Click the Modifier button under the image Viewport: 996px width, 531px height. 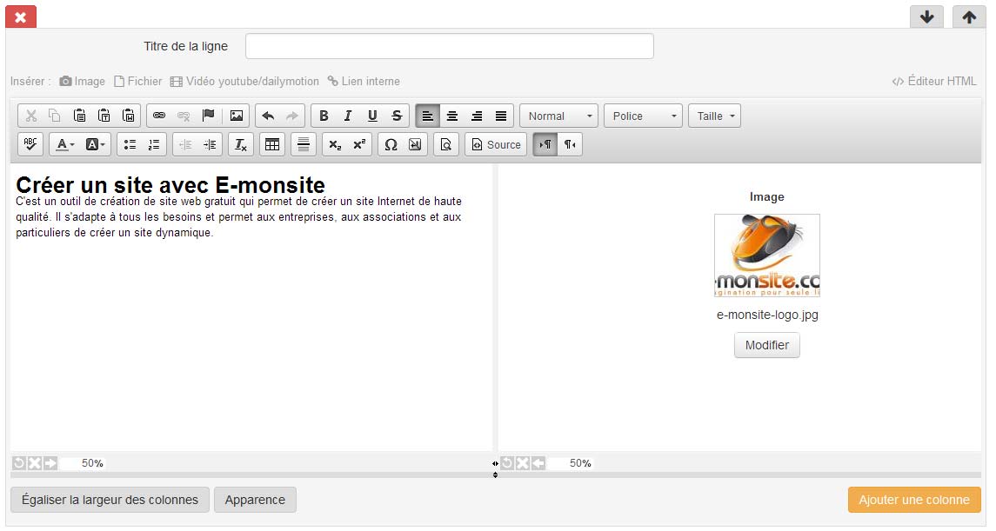coord(767,345)
